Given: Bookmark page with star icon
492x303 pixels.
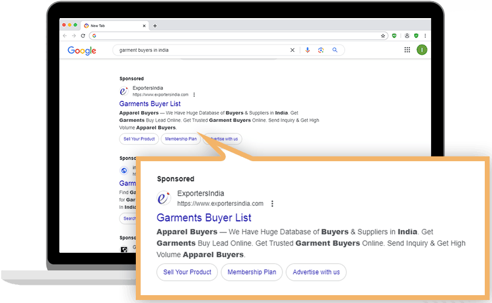Looking at the screenshot, I should (x=383, y=36).
